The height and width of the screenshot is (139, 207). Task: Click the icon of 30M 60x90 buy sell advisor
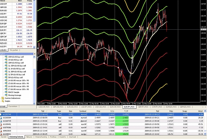[x=6, y=63]
